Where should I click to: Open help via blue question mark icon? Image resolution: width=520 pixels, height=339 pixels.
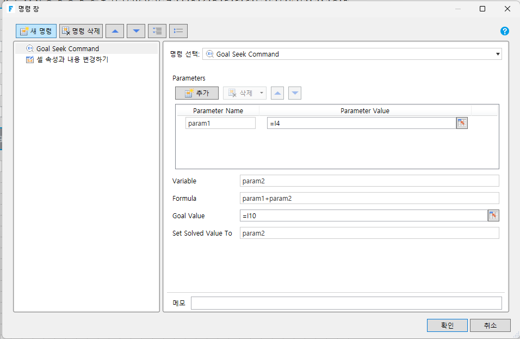[504, 31]
